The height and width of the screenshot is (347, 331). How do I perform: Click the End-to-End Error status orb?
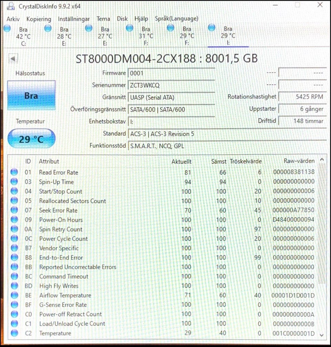click(x=14, y=257)
